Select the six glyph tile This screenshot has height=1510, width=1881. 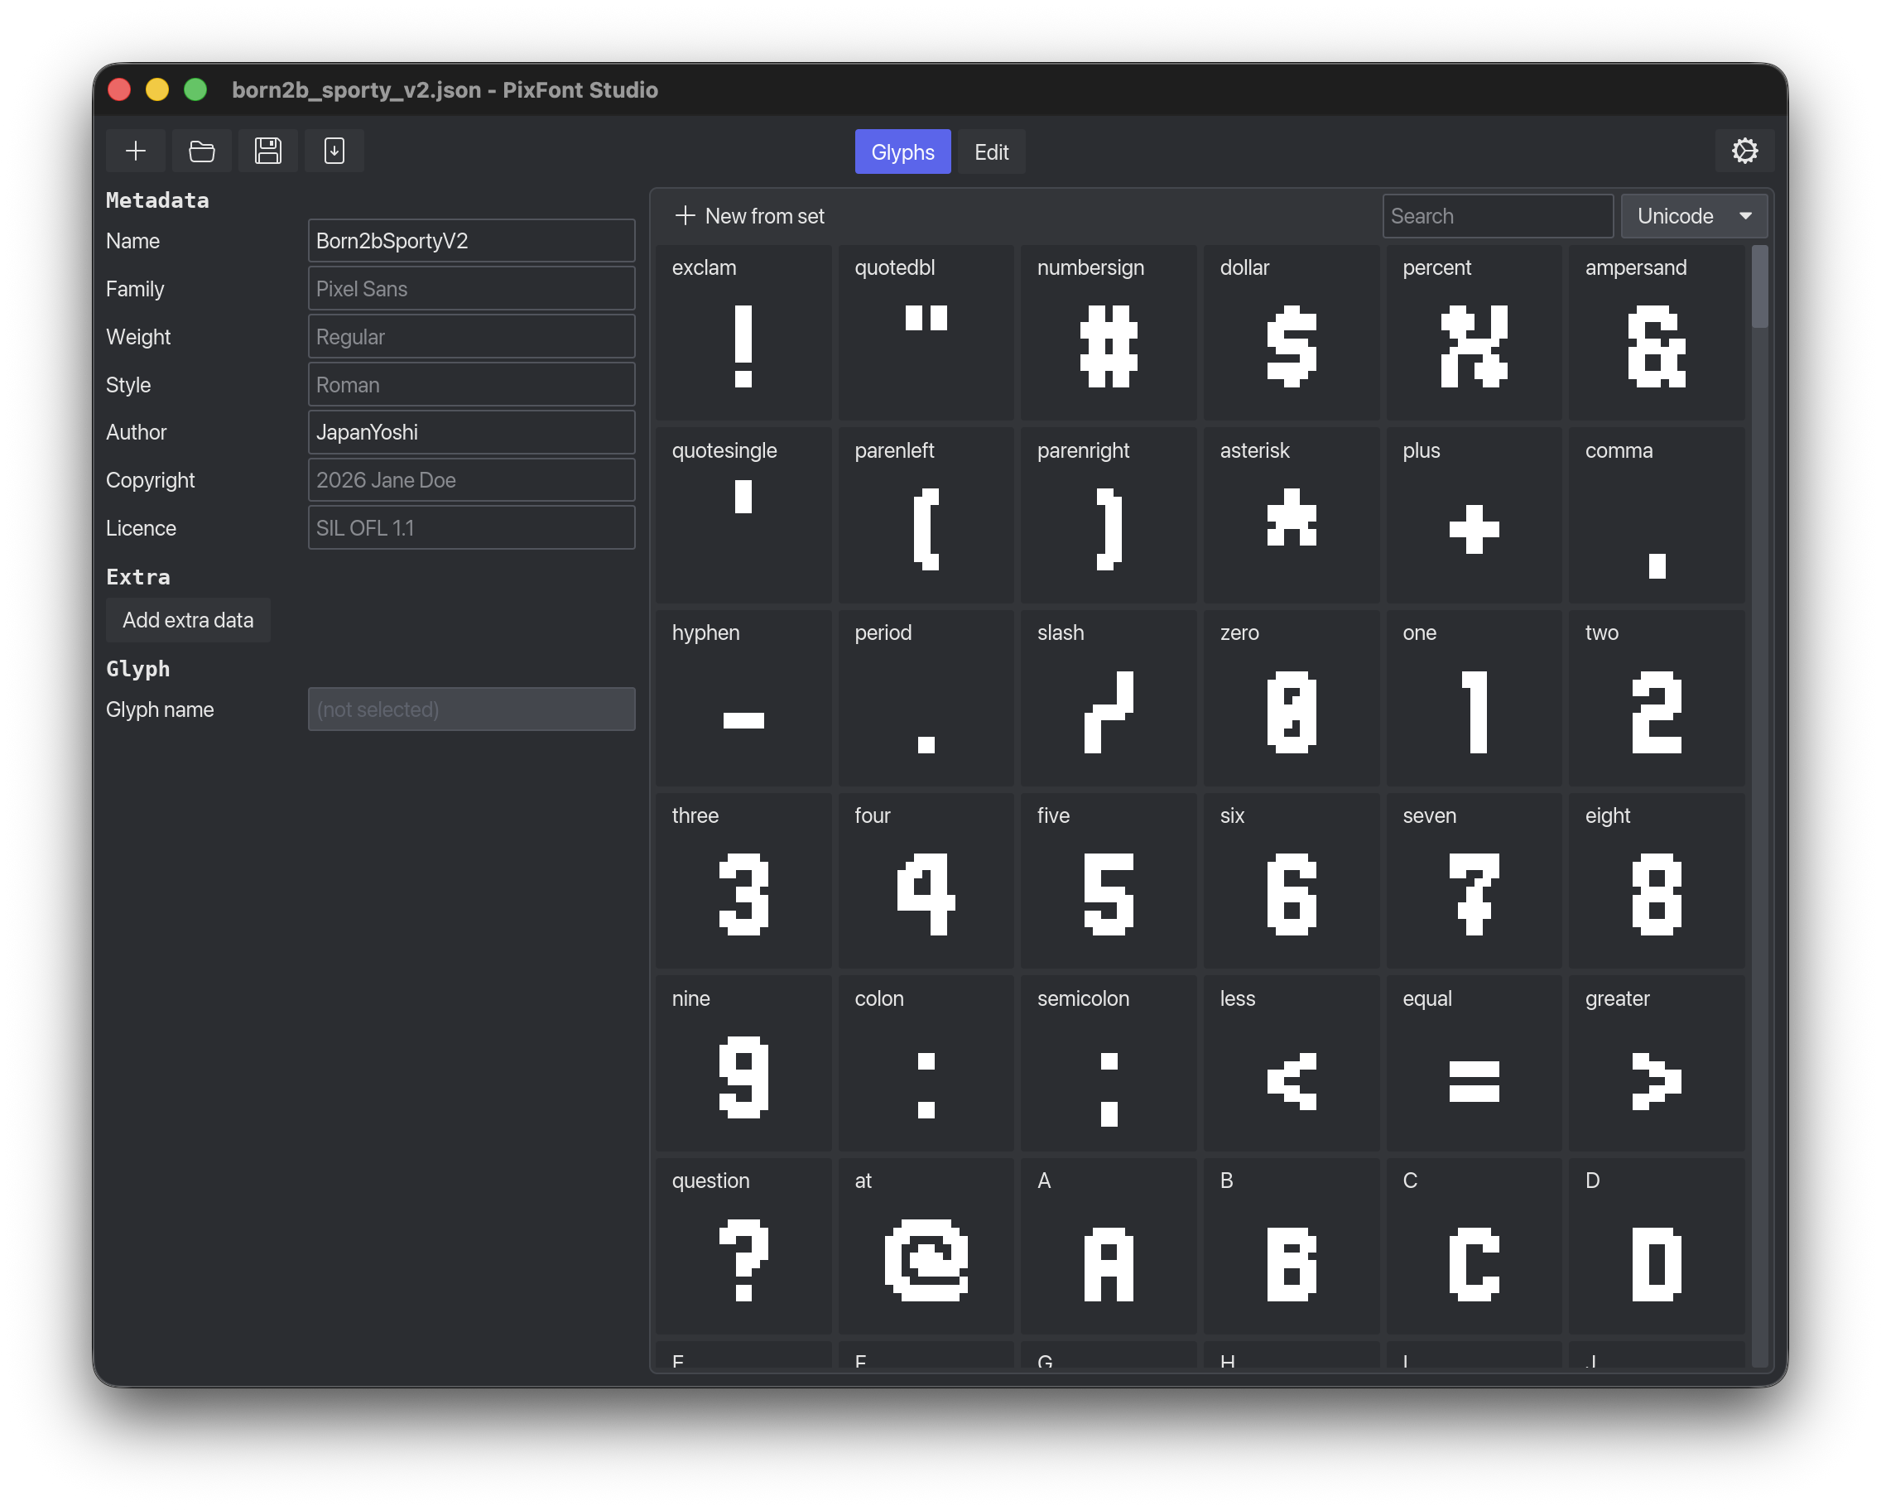[x=1292, y=880]
